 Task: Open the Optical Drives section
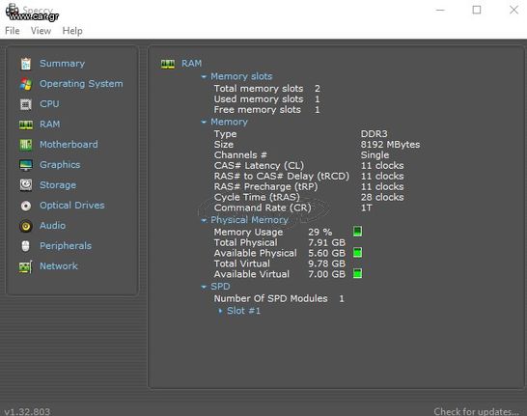[72, 206]
